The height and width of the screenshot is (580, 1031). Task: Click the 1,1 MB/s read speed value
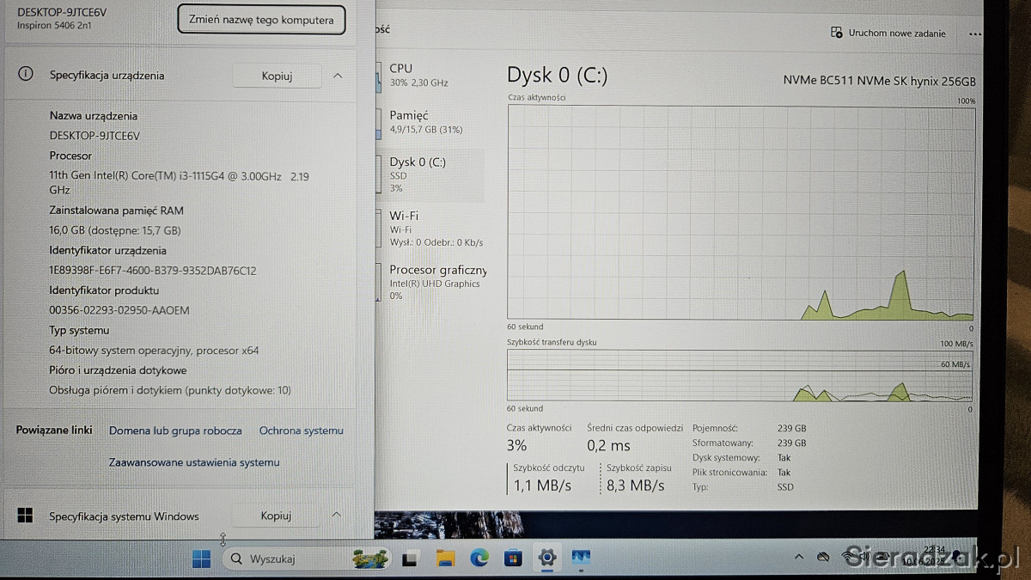click(x=542, y=485)
